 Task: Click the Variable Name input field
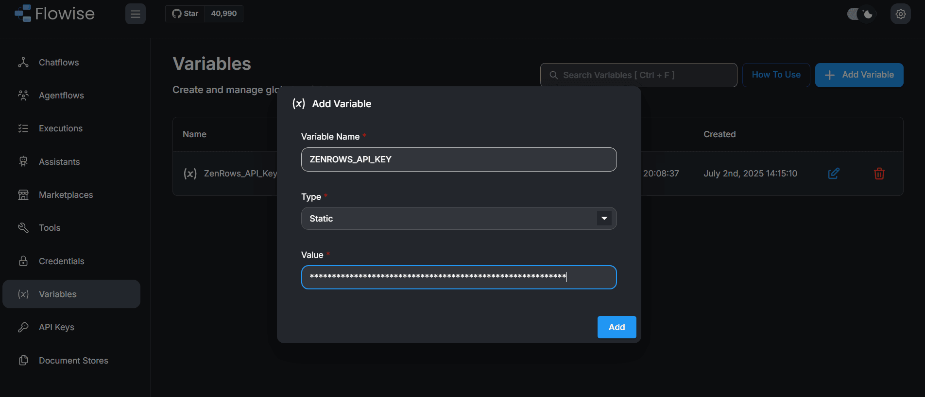459,159
